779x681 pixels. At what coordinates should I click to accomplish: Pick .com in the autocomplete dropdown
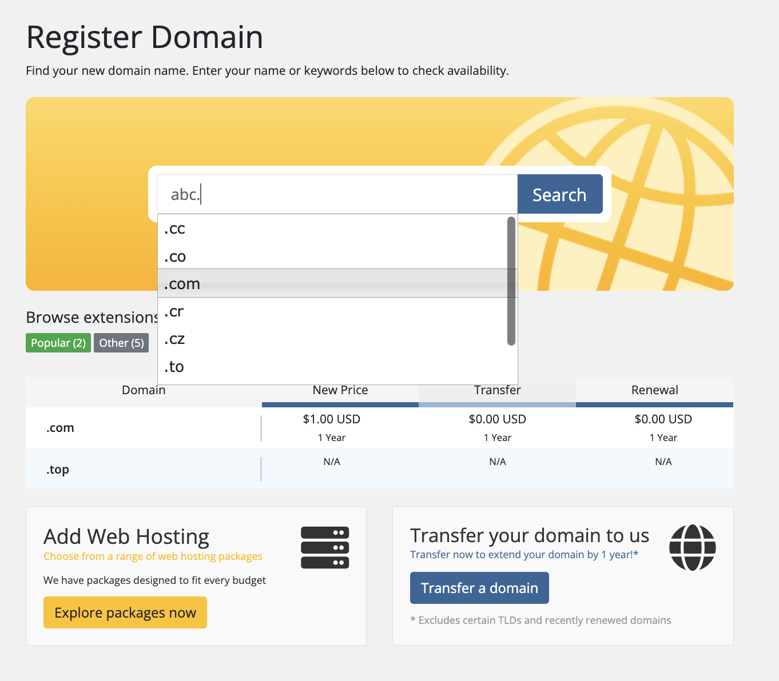point(332,283)
